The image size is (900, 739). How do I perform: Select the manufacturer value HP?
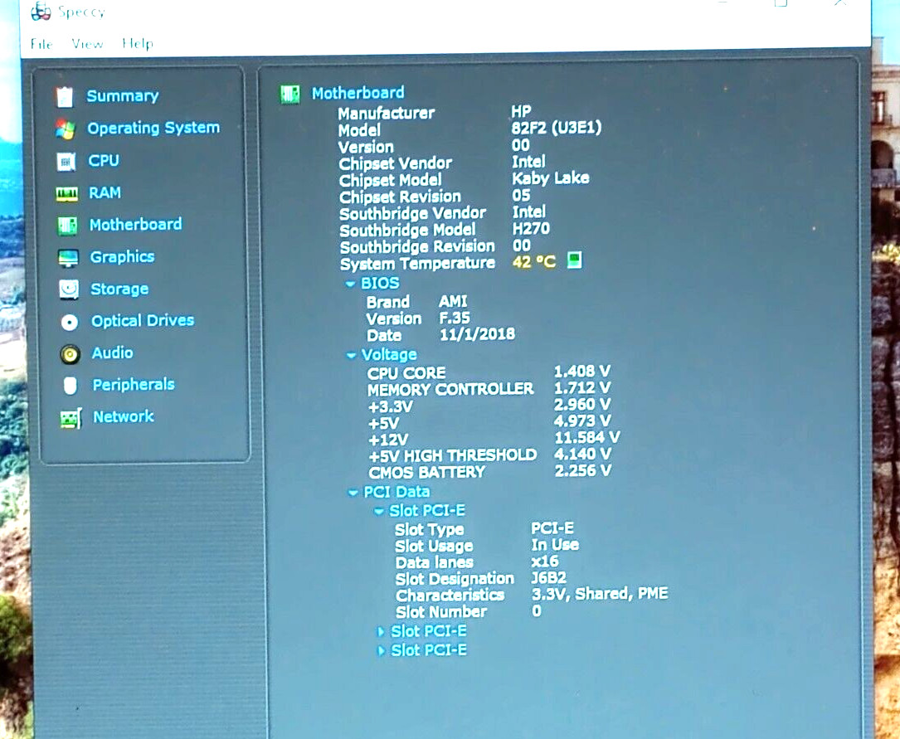[x=521, y=111]
